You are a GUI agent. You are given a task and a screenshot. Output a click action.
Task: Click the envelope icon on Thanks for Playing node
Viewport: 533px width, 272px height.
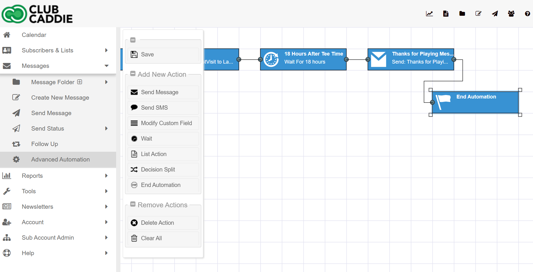tap(378, 59)
